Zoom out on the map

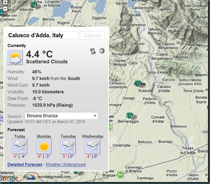point(5,8)
